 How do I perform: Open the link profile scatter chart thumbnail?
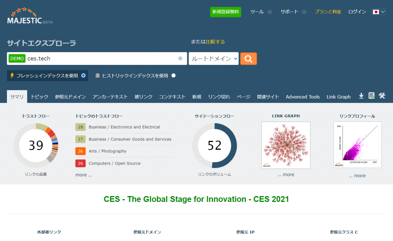pos(357,145)
